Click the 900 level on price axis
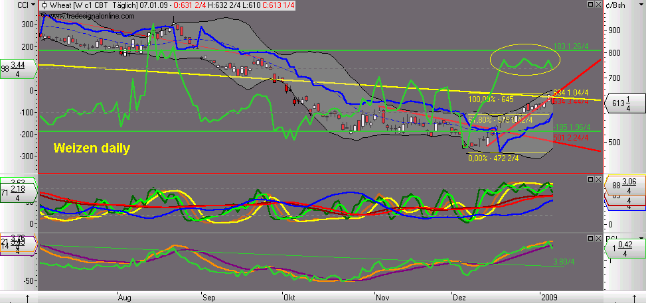The height and width of the screenshot is (303, 646). [613, 30]
